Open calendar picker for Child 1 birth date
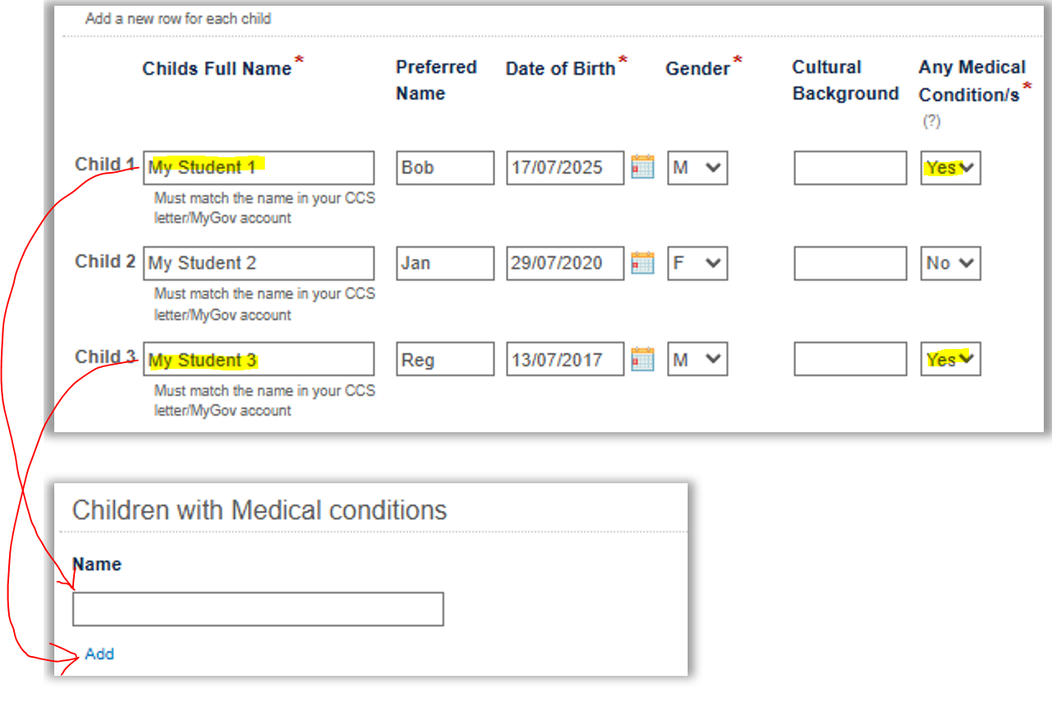This screenshot has height=703, width=1052. click(642, 167)
